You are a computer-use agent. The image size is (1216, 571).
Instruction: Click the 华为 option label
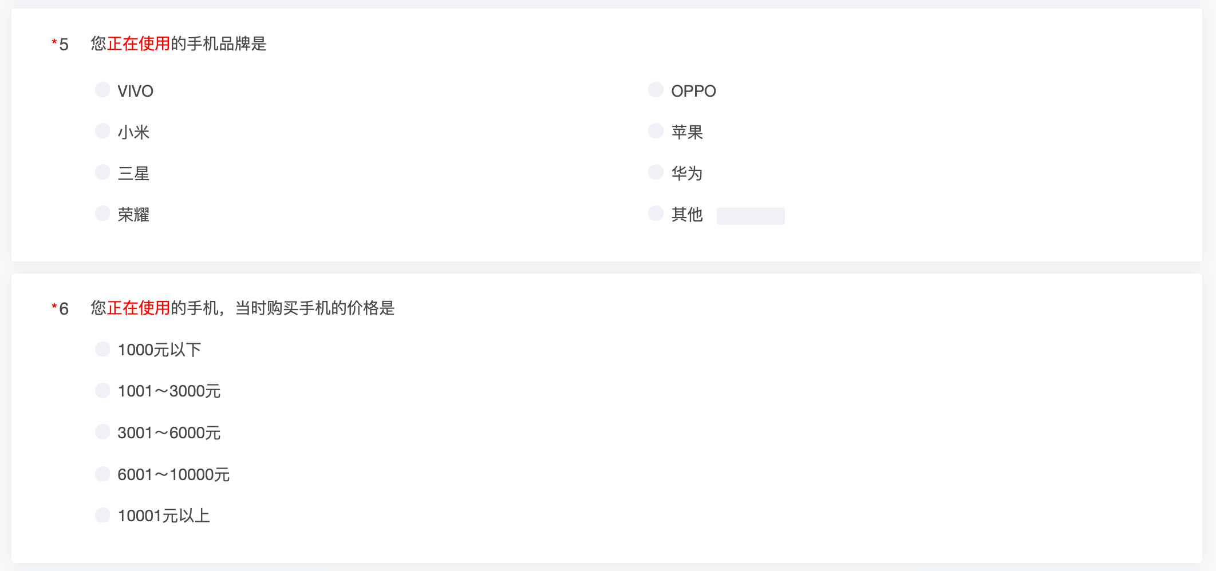coord(687,173)
